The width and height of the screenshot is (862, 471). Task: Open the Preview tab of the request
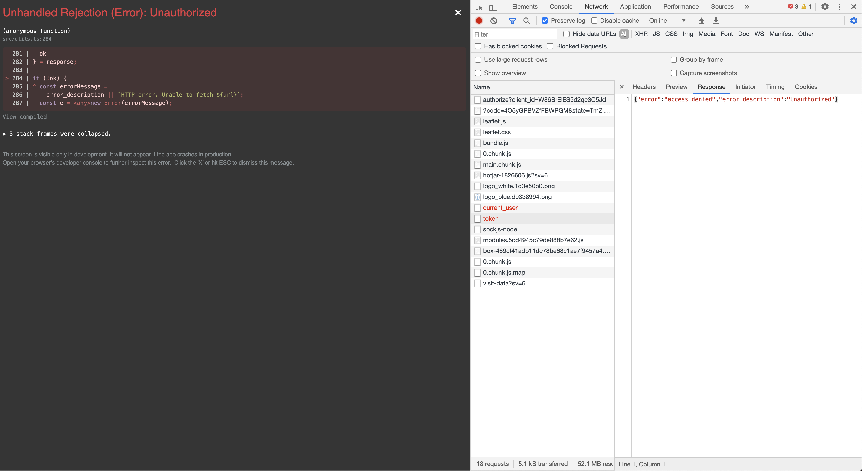[x=676, y=87]
